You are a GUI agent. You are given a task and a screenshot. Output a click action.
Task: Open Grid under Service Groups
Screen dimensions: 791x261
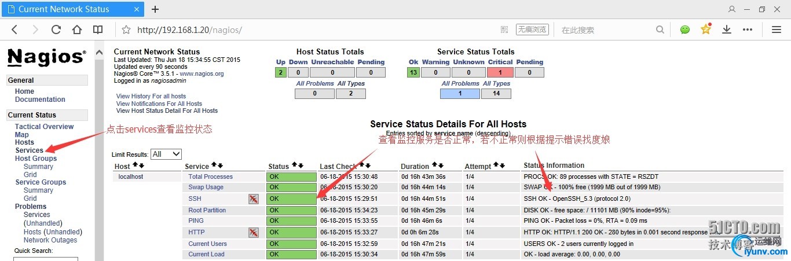[30, 198]
